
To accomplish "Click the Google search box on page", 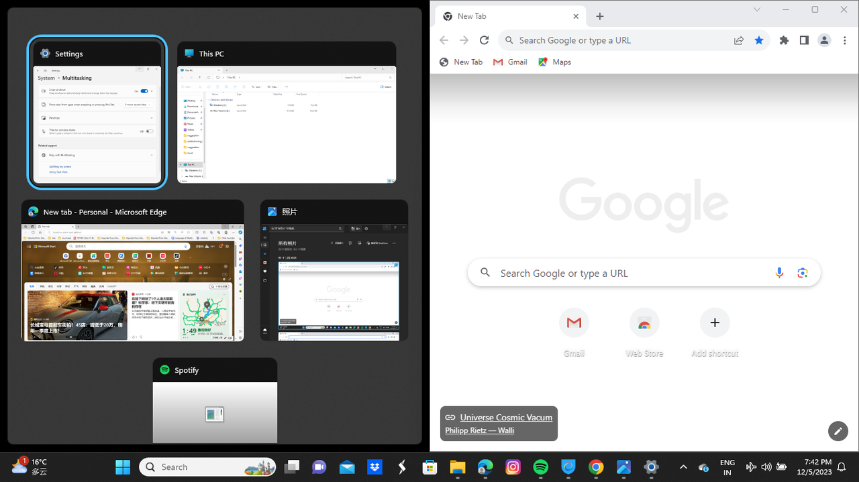I will pyautogui.click(x=644, y=273).
